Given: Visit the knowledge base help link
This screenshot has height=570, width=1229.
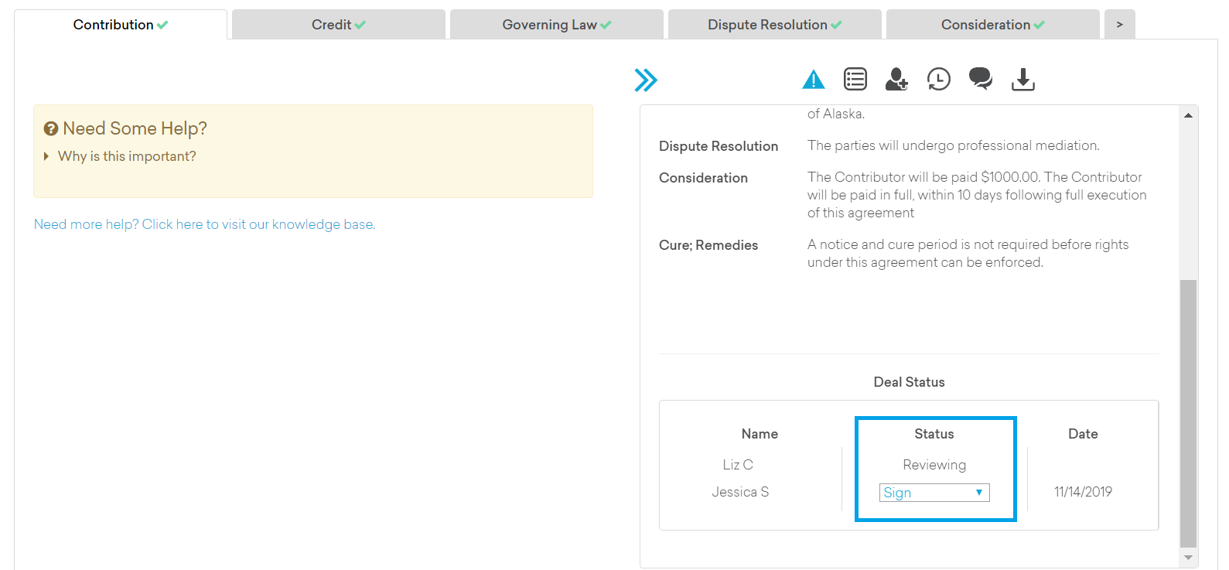Looking at the screenshot, I should pyautogui.click(x=204, y=224).
